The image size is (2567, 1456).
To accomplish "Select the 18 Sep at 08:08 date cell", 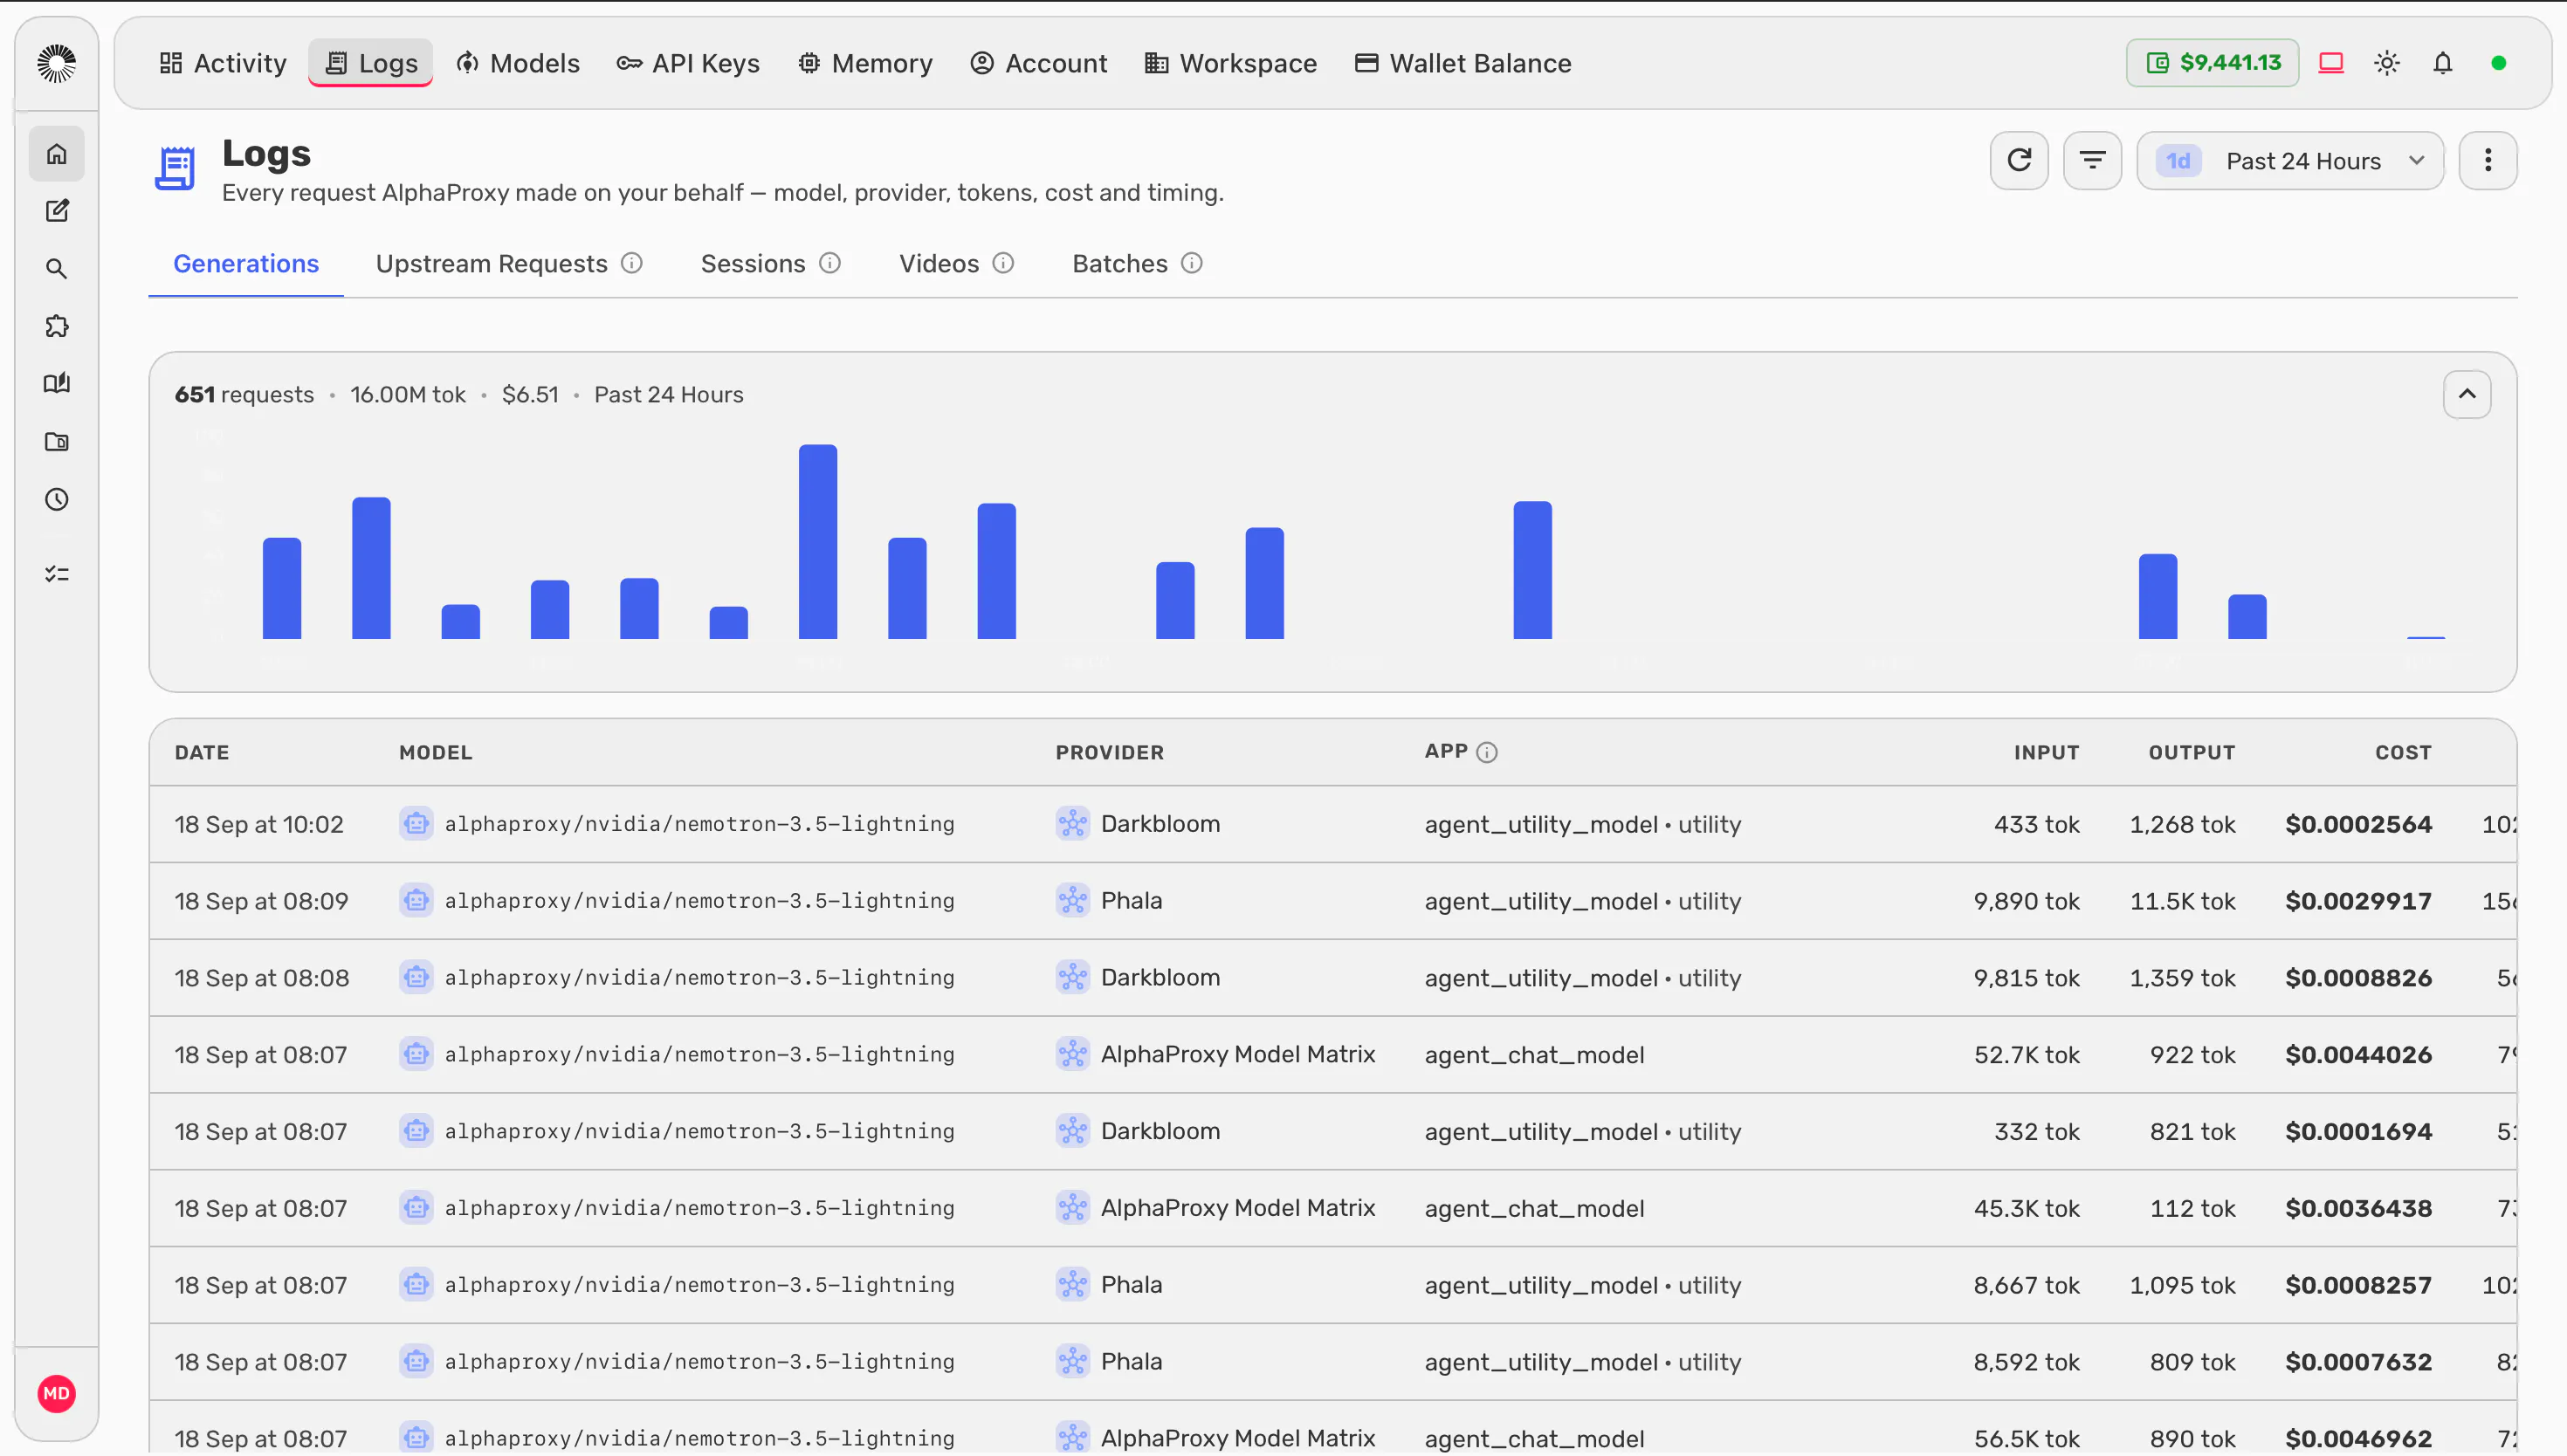I will point(262,978).
